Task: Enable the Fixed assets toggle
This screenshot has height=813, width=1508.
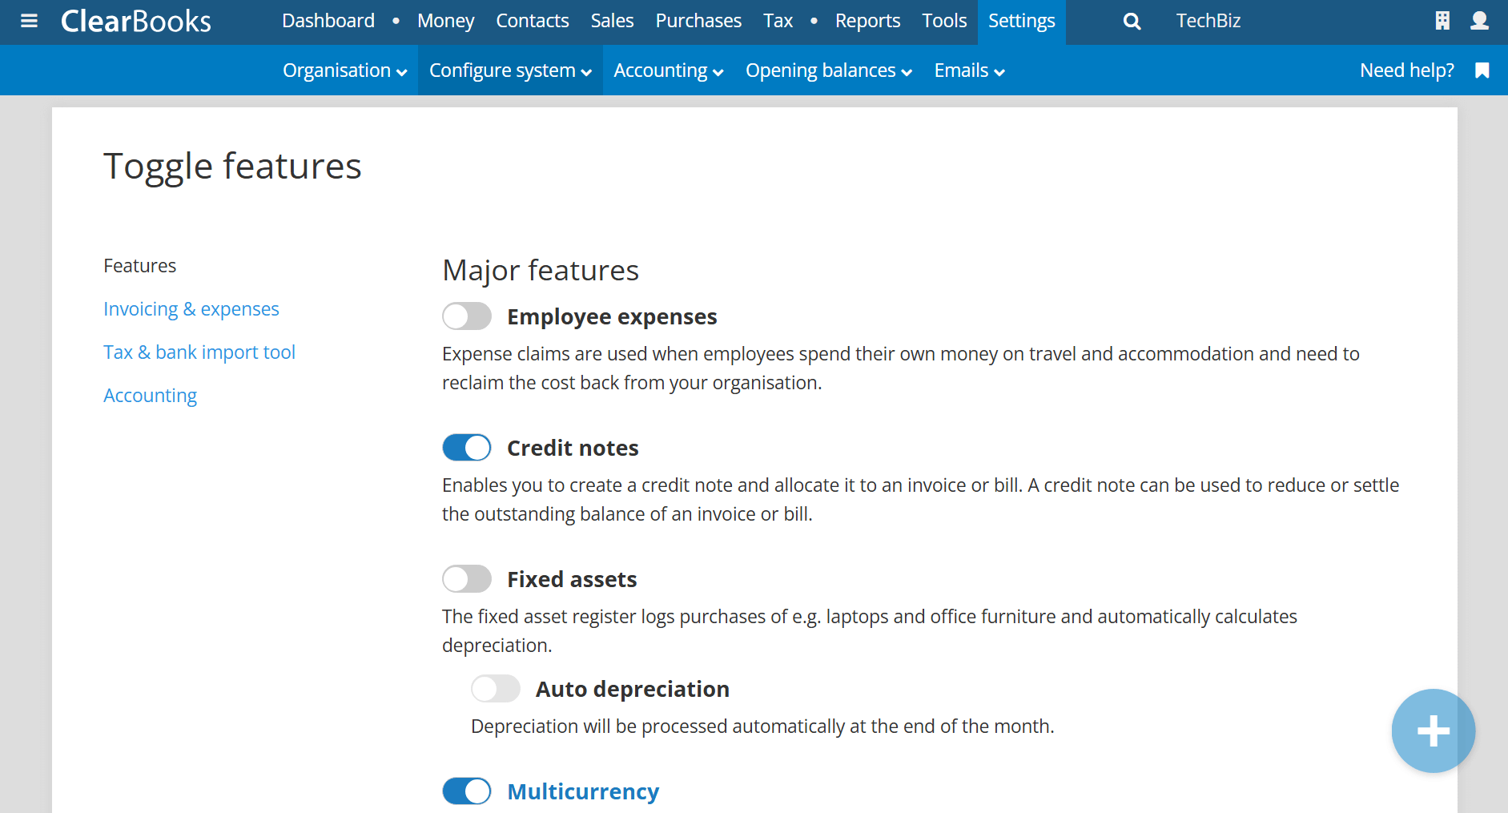Action: point(467,579)
